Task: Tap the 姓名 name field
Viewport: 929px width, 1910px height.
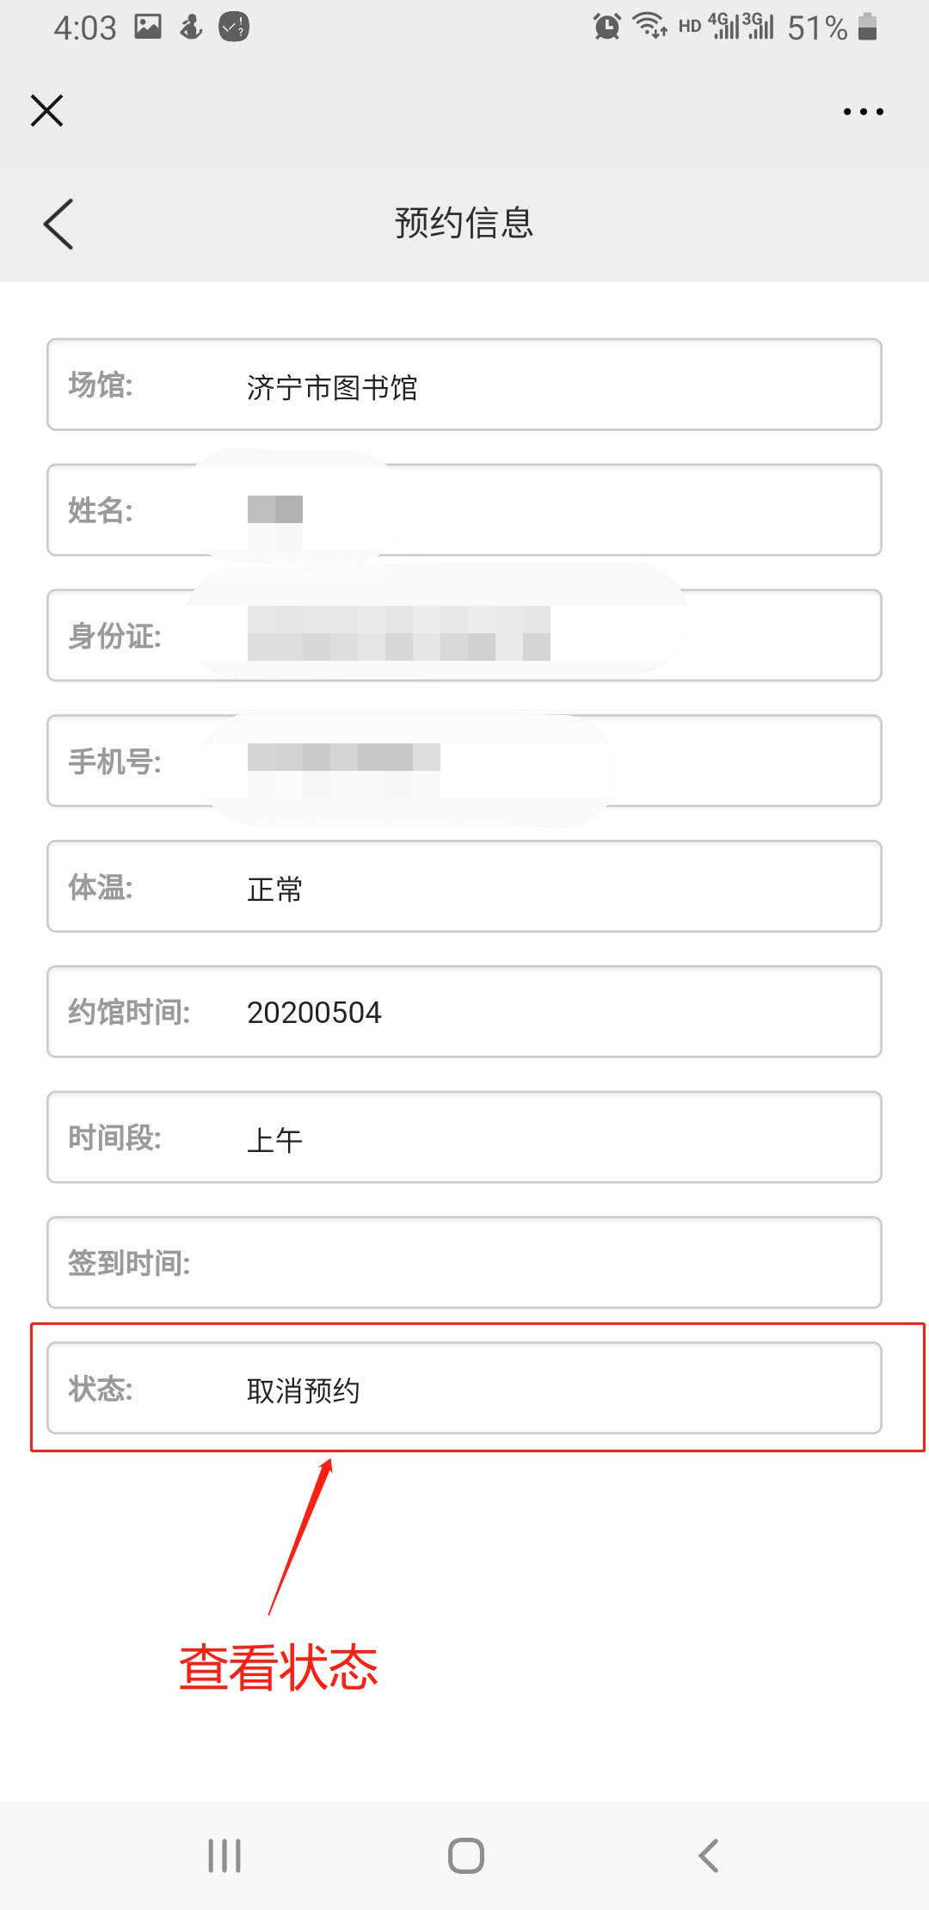Action: click(464, 510)
